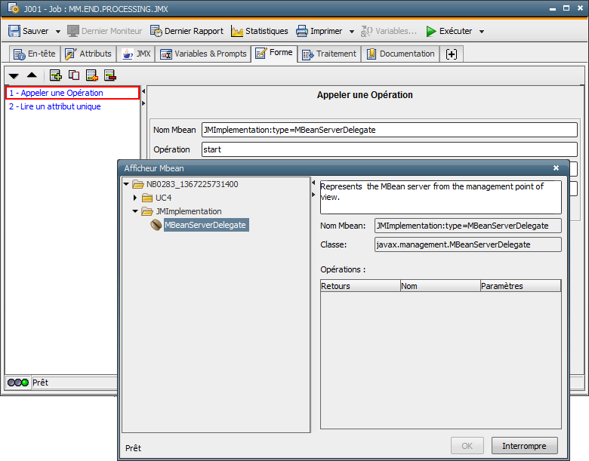Open the dropdown arrow next to Imprimer
The width and height of the screenshot is (589, 461).
(352, 32)
